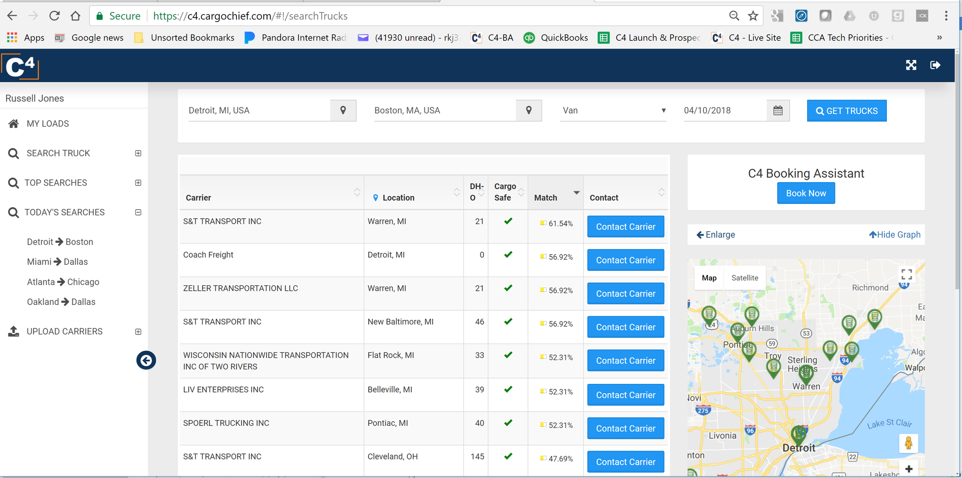
Task: Click the collapse arrow circle beside the sidebar
Action: 146,360
